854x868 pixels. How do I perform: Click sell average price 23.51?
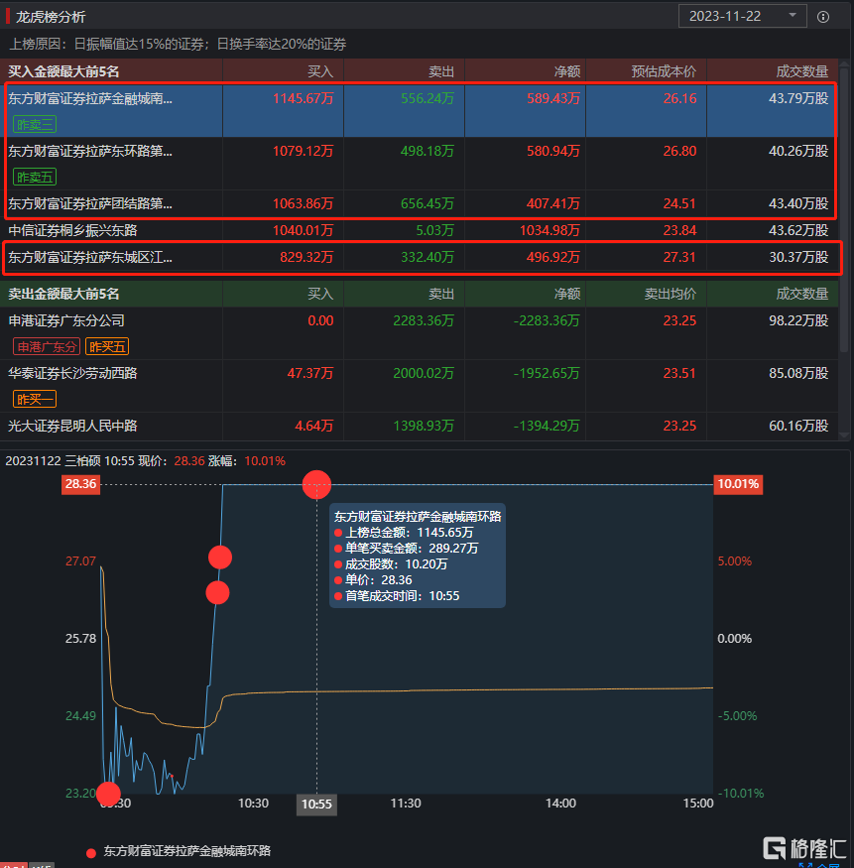tap(679, 373)
